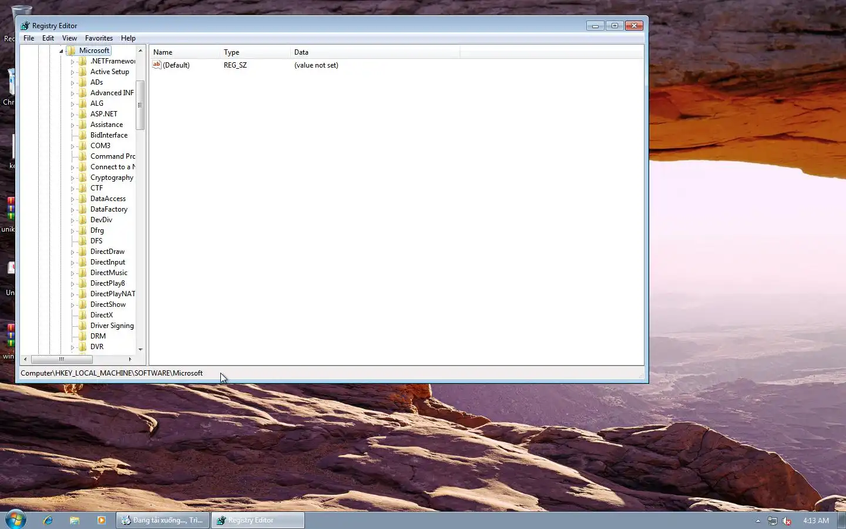Select the DirectShow key label
The width and height of the screenshot is (846, 529).
[108, 304]
